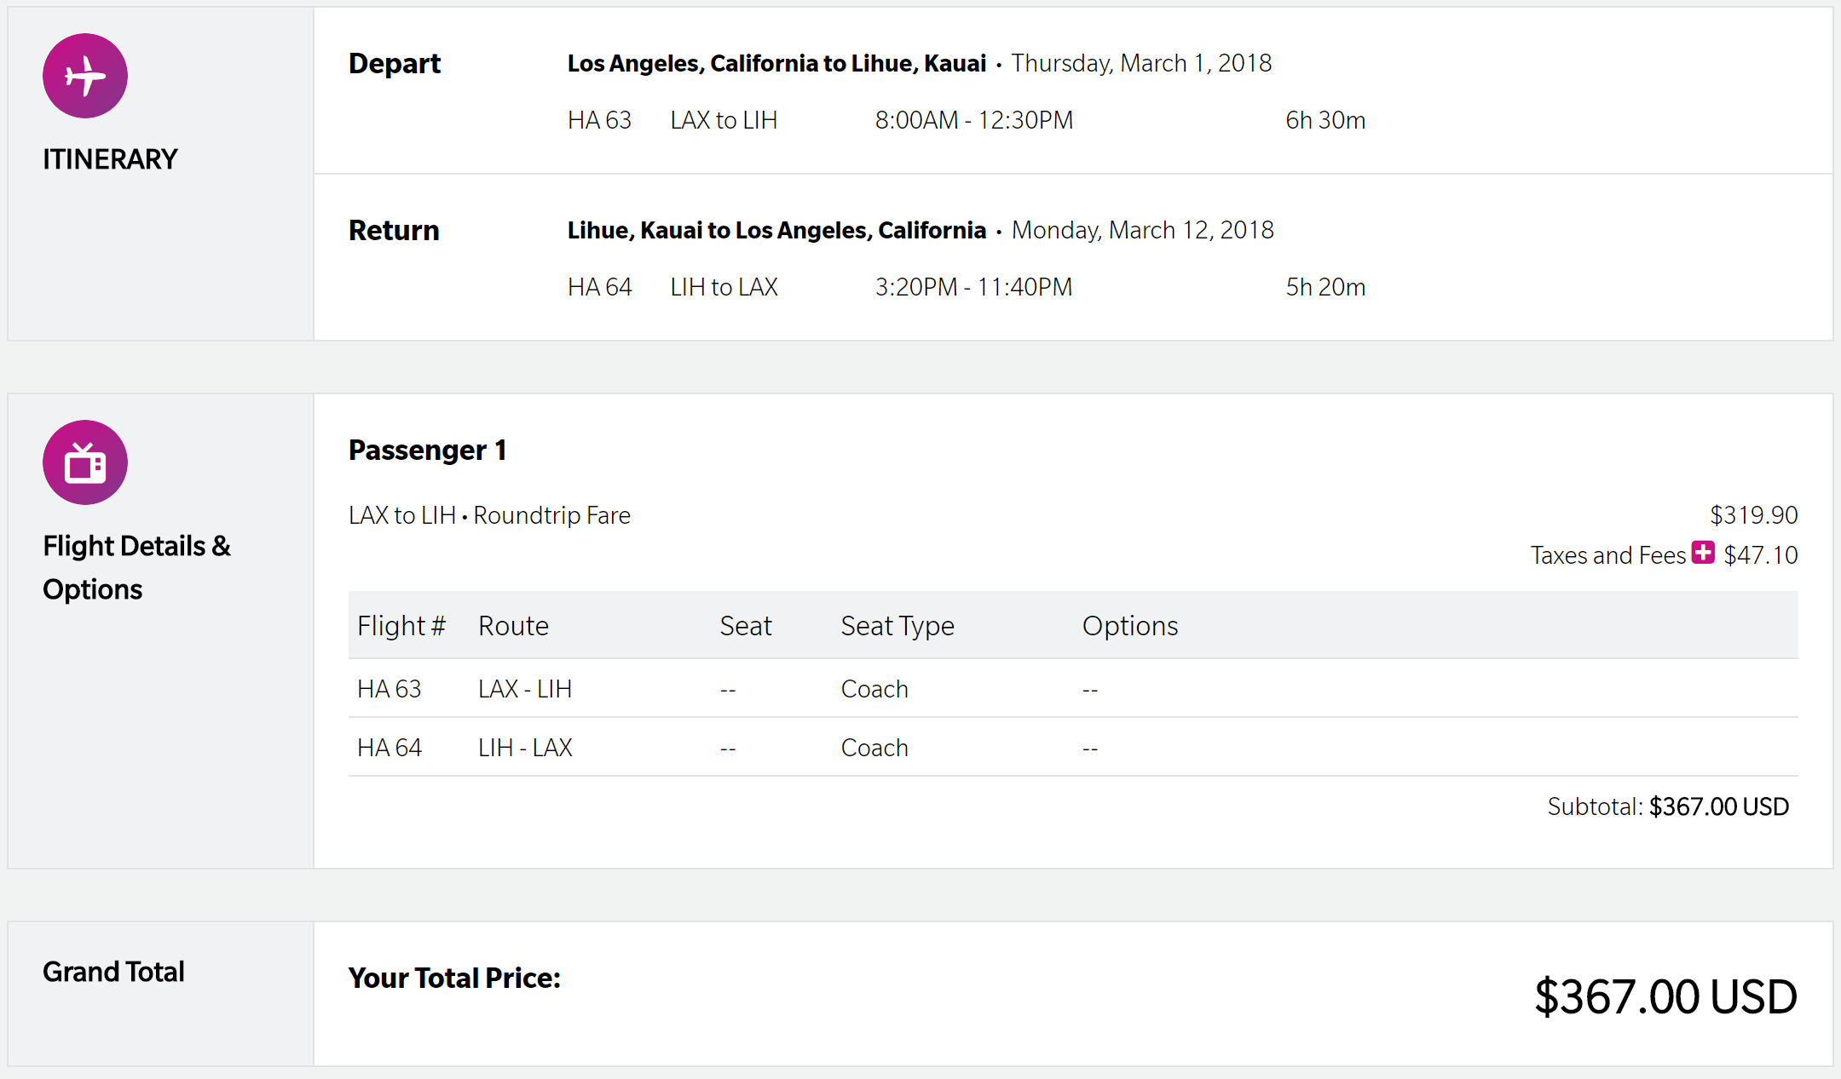This screenshot has width=1841, height=1079.
Task: Click the Return heading
Action: 394,231
